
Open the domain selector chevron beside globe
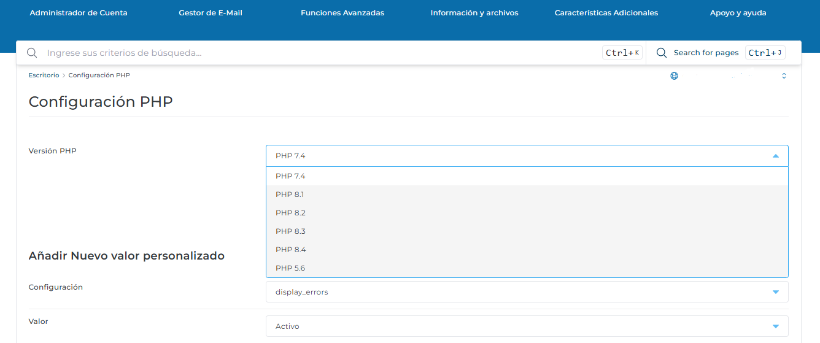pos(784,76)
